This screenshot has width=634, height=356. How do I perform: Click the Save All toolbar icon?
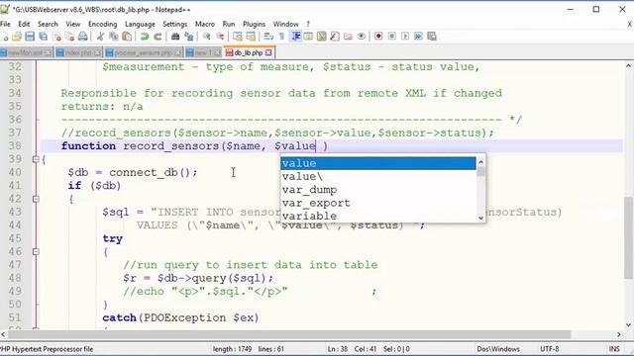point(44,37)
